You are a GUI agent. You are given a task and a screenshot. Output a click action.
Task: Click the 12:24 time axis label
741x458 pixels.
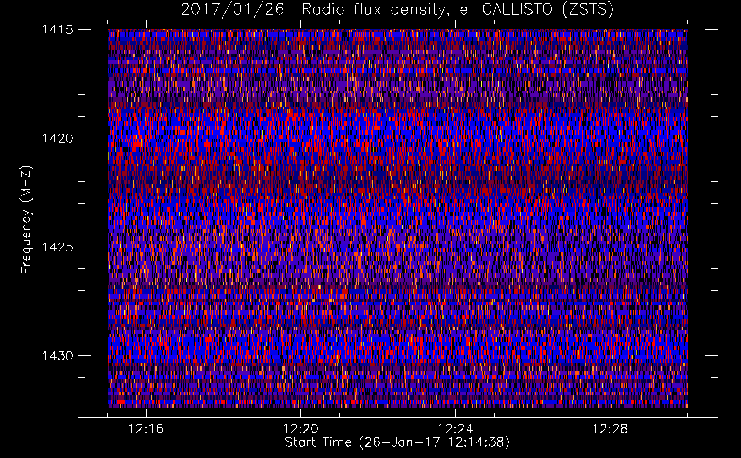point(455,429)
